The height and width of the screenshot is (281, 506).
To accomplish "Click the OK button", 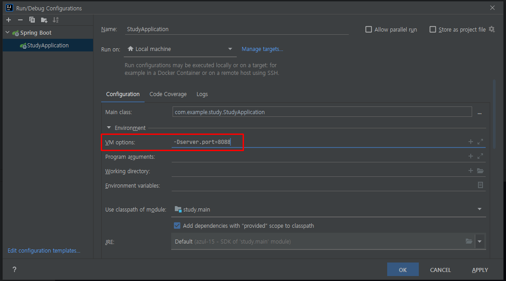I will pyautogui.click(x=403, y=270).
